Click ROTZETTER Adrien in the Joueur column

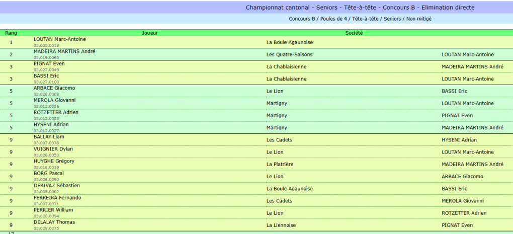(x=56, y=112)
